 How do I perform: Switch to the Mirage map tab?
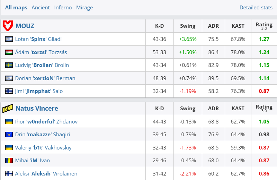tap(84, 7)
